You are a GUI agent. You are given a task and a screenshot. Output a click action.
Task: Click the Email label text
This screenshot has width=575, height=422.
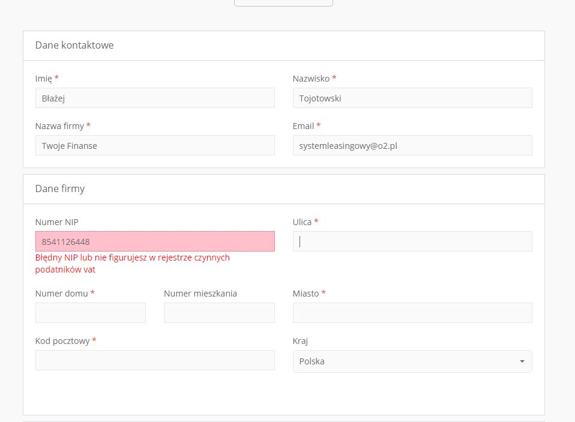tap(303, 126)
